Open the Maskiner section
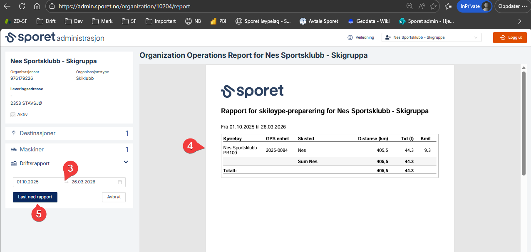This screenshot has width=531, height=252. [x=32, y=149]
